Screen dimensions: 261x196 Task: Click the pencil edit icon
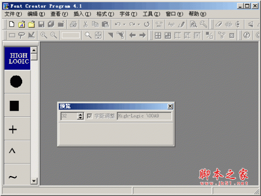pos(181,24)
